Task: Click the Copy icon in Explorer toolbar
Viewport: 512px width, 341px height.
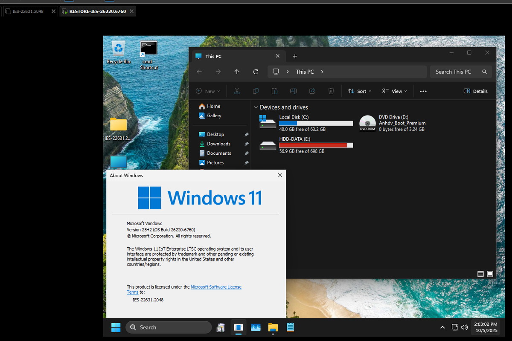Action: (256, 91)
